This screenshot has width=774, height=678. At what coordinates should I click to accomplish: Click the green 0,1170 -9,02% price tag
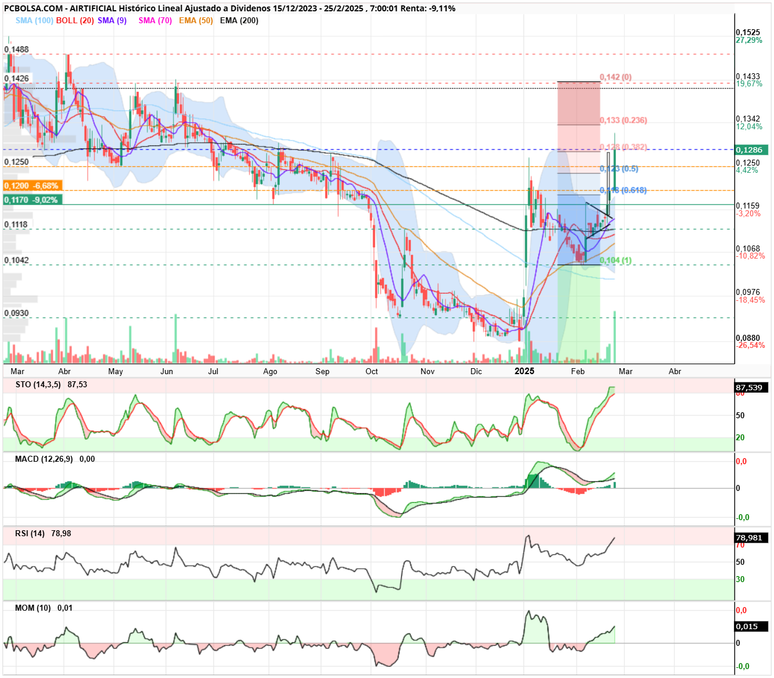click(32, 200)
